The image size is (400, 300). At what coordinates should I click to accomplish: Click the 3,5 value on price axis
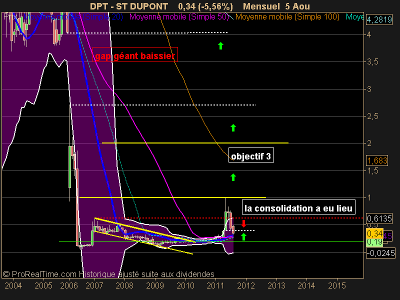(372, 62)
